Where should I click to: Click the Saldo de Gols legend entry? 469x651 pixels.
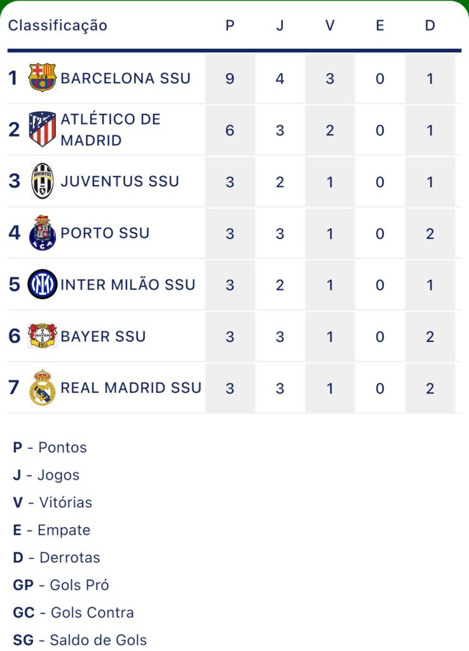79,640
